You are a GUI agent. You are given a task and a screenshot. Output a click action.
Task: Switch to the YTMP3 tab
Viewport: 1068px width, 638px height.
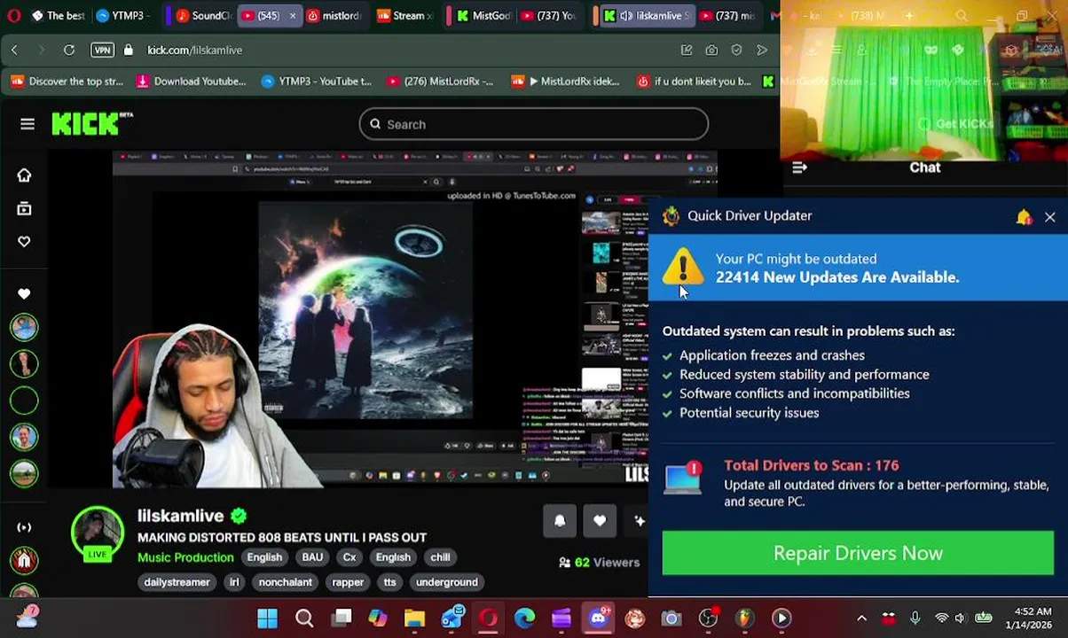tap(121, 16)
